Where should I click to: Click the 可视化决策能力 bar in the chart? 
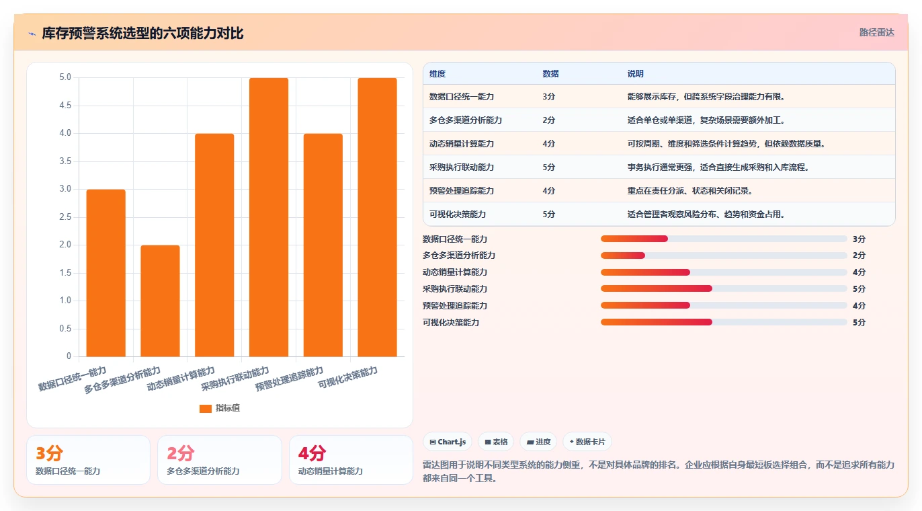(378, 217)
